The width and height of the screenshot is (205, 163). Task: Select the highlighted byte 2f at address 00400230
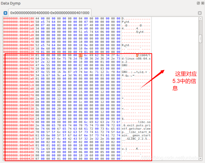click(80, 55)
